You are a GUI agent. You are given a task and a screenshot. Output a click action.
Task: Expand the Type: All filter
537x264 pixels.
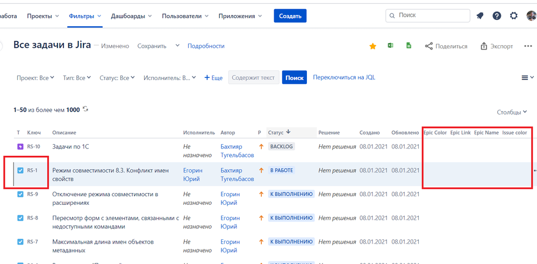point(77,78)
